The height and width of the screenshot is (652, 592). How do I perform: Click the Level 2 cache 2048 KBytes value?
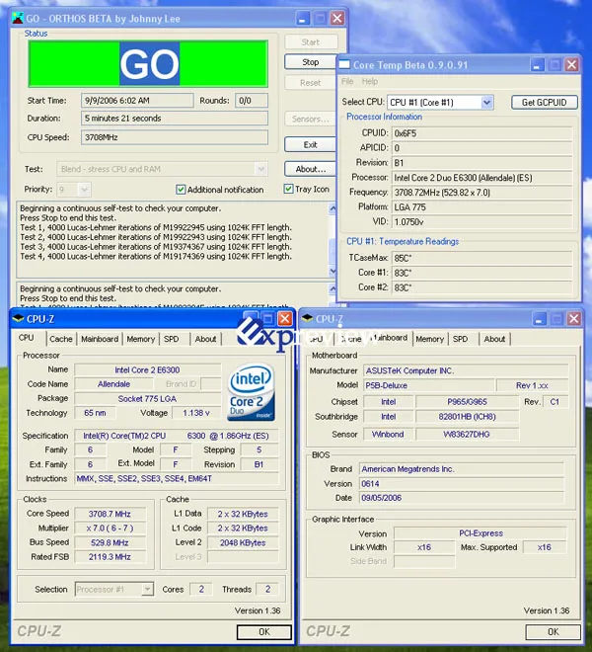pos(243,542)
